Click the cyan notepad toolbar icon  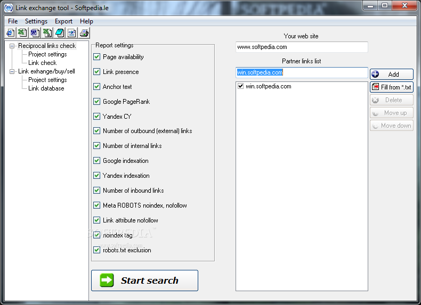[x=60, y=33]
